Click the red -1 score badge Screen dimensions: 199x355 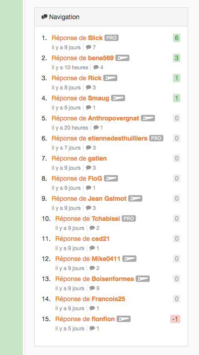point(175,319)
